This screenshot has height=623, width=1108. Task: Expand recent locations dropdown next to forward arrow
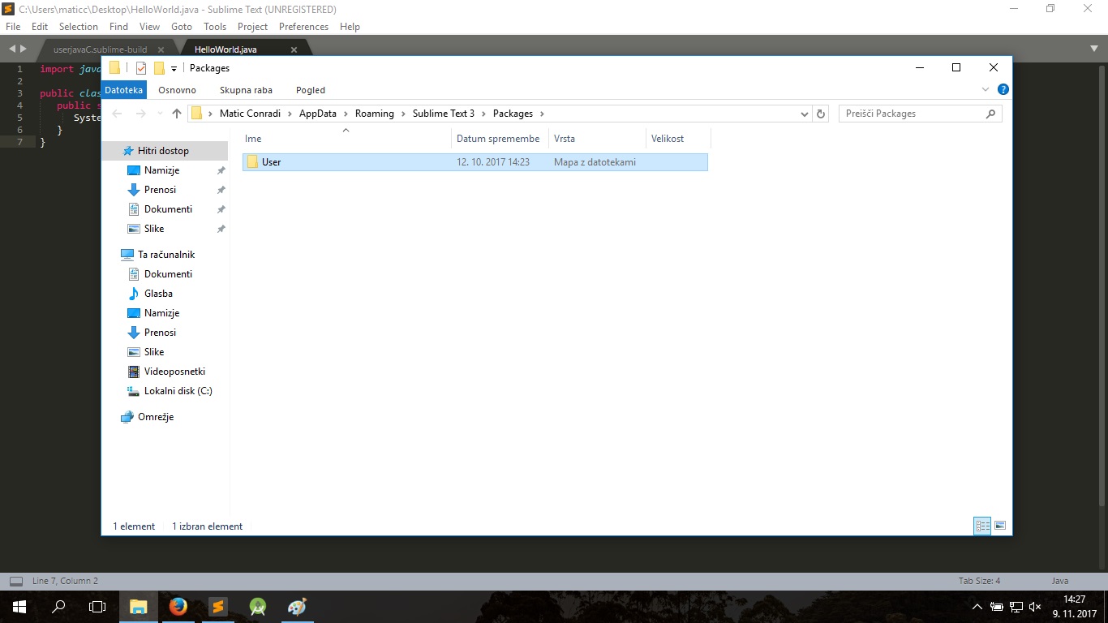click(160, 114)
